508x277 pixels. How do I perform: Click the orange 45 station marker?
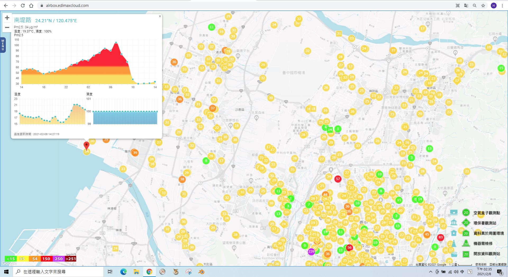coord(427,234)
